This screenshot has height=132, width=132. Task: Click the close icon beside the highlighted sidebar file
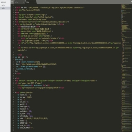pyautogui.click(x=1, y=8)
